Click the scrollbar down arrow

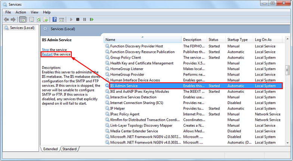point(287,143)
